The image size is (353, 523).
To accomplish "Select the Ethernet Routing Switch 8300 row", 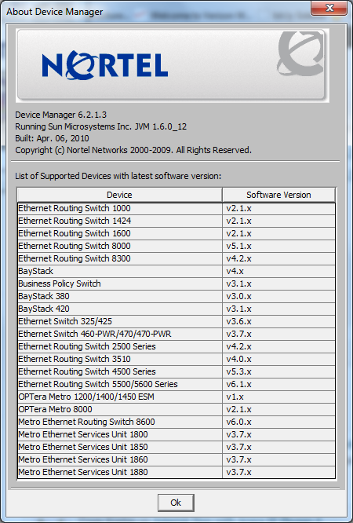I will [176, 258].
